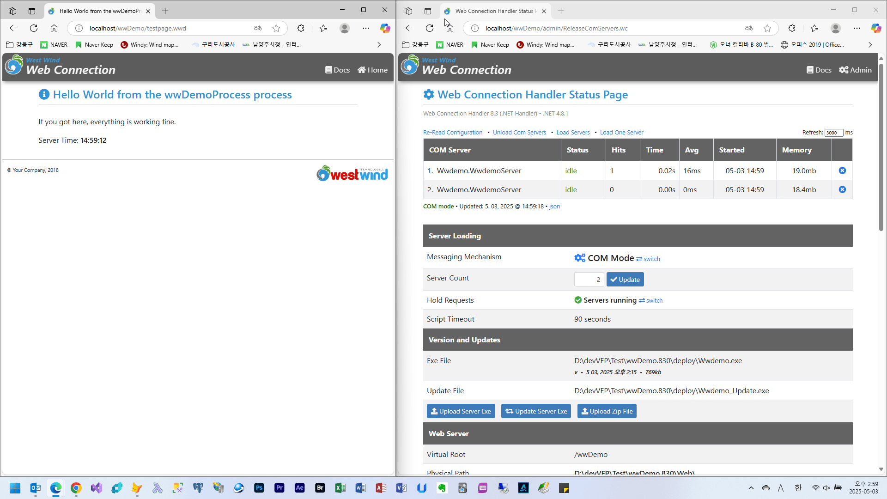This screenshot has height=499, width=887.
Task: Open new tab in left browser
Action: click(165, 11)
